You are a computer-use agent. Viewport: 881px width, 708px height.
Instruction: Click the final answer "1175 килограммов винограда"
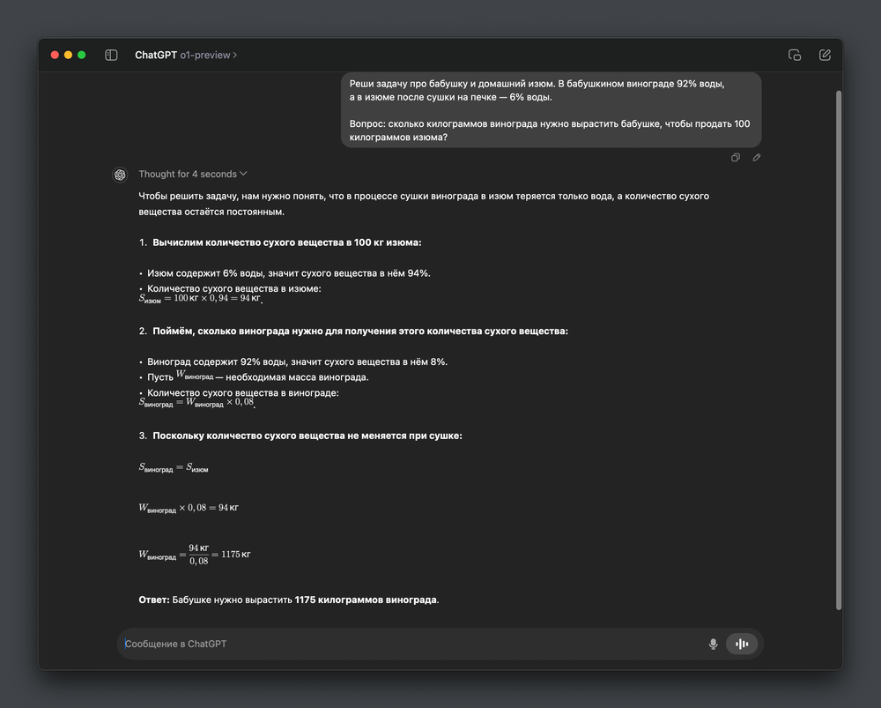[x=366, y=600]
